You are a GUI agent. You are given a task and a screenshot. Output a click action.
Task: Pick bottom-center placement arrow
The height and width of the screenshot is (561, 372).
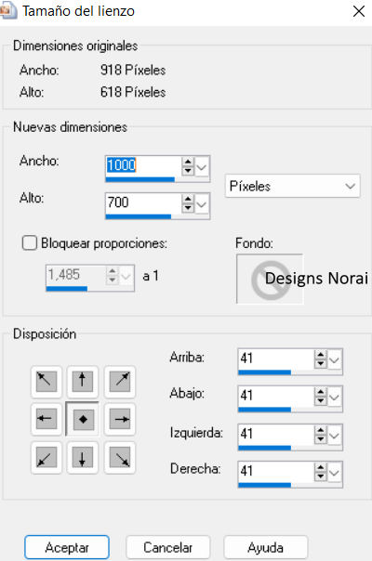tap(83, 458)
